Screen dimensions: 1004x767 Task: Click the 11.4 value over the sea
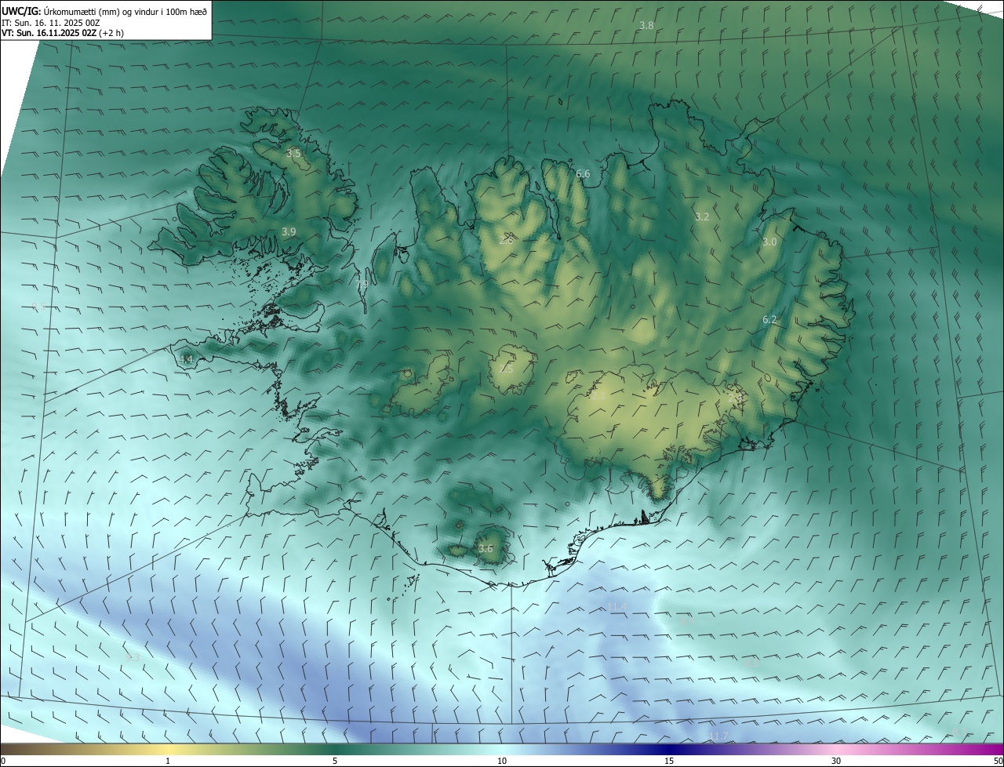pyautogui.click(x=617, y=608)
